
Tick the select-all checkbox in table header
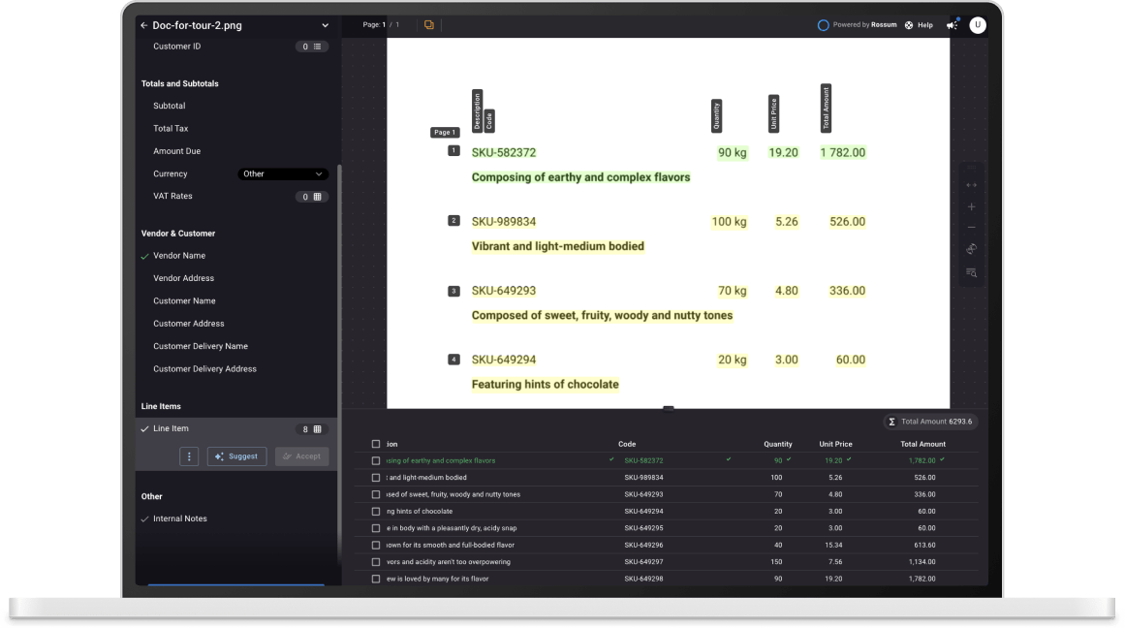tap(376, 444)
